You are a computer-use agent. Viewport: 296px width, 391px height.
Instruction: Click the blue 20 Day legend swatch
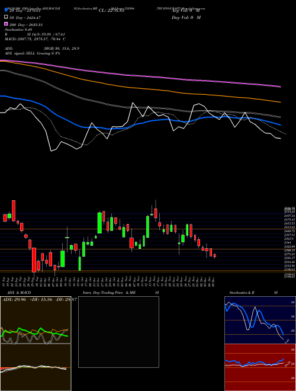(x=6, y=10)
